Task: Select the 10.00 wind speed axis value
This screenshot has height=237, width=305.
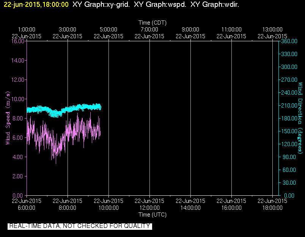Action: coord(18,99)
